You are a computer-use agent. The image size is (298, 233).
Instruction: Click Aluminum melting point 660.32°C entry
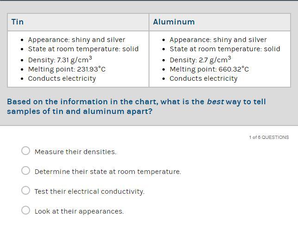pyautogui.click(x=209, y=69)
